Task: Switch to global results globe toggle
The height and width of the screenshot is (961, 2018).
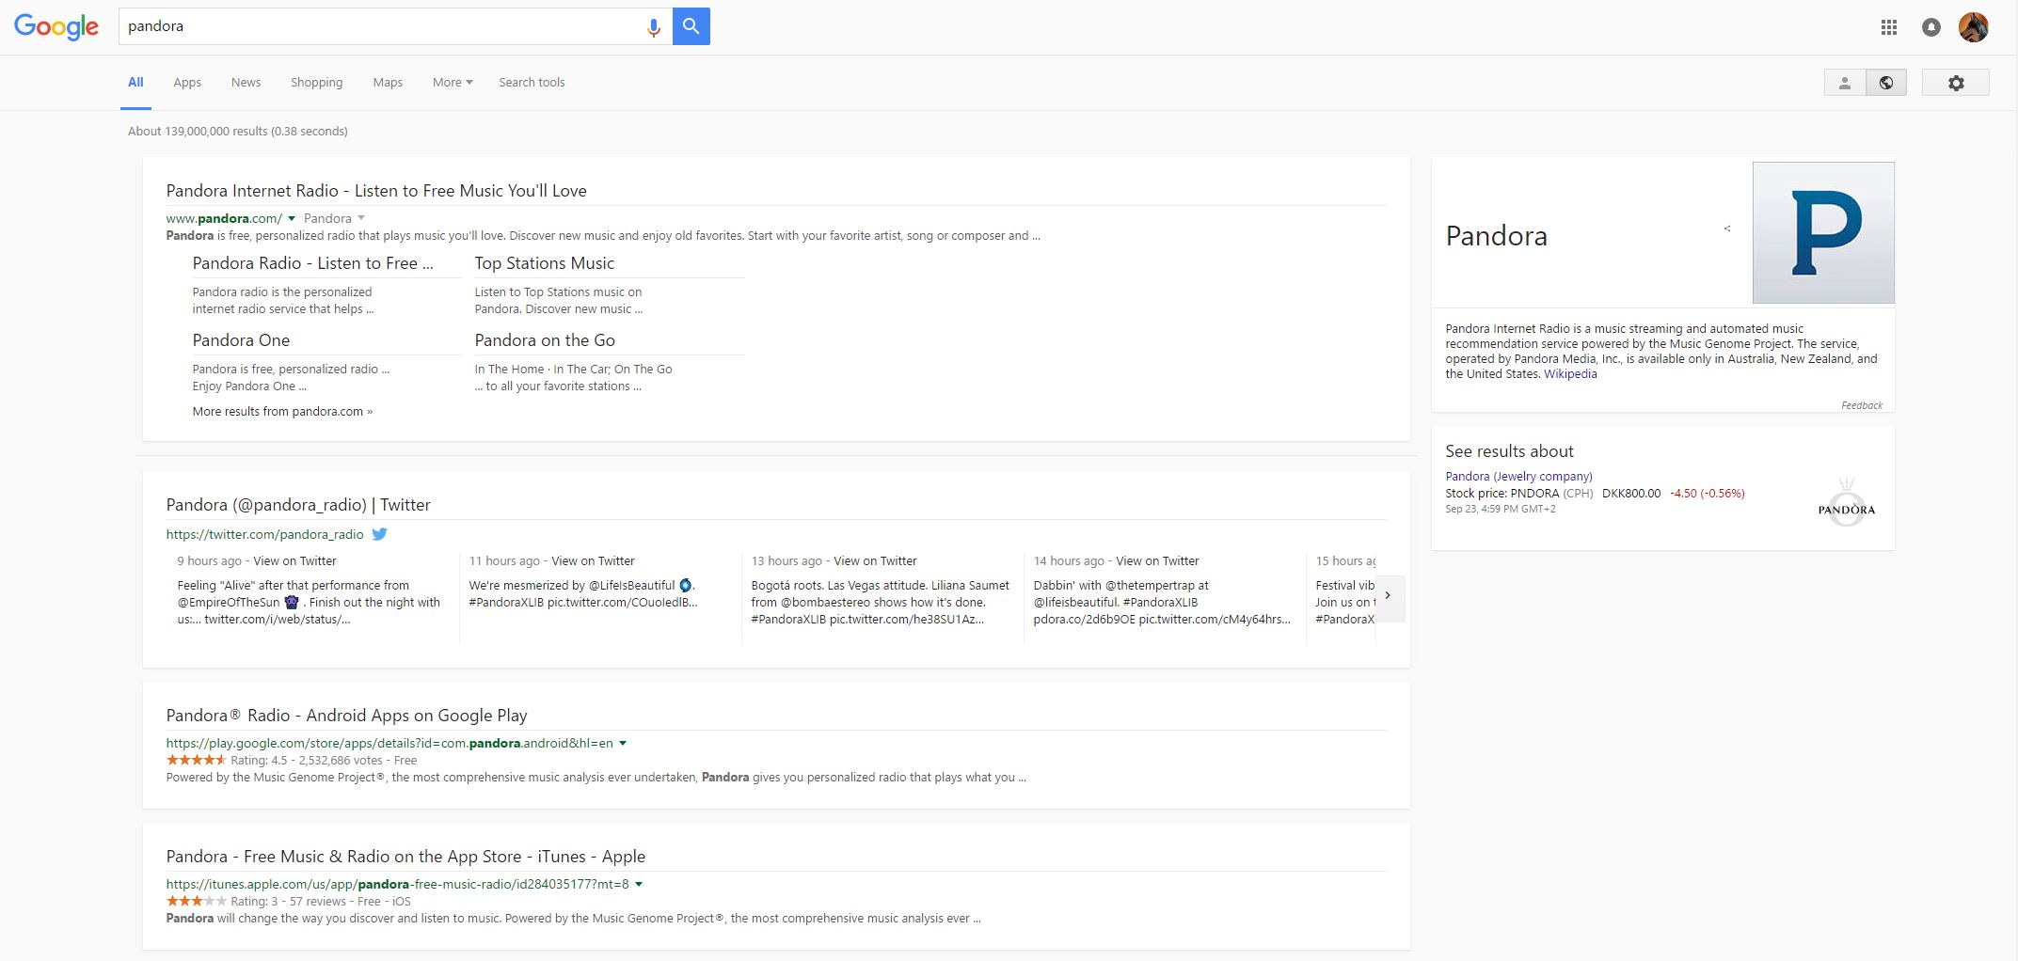Action: click(1885, 83)
